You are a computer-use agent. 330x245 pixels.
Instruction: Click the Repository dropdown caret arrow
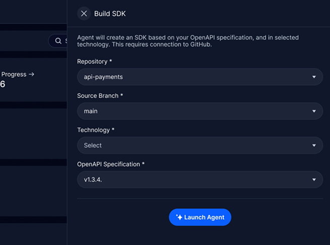[x=314, y=77]
